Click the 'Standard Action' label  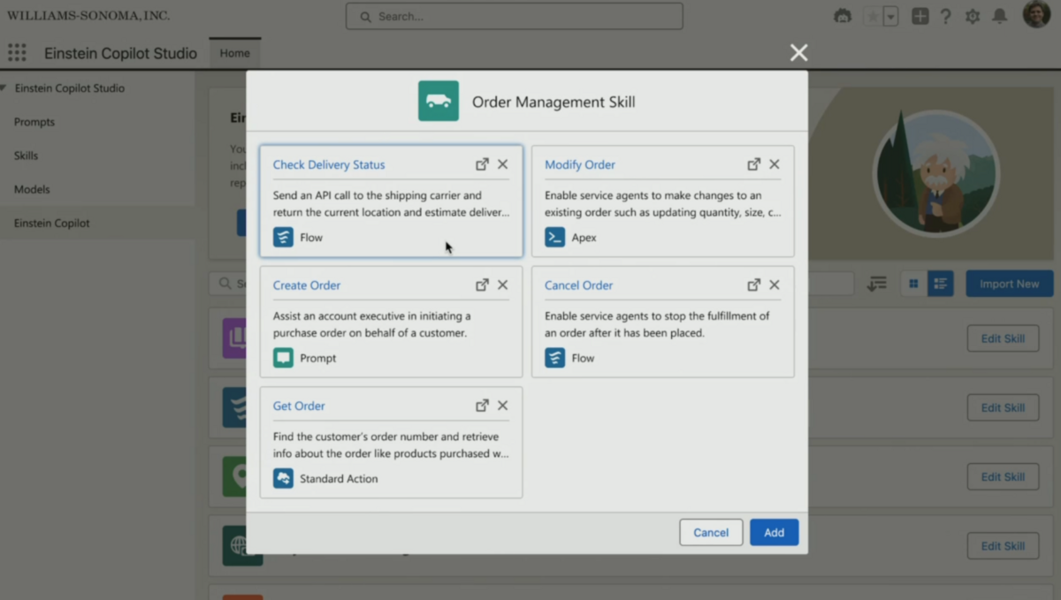click(x=339, y=478)
